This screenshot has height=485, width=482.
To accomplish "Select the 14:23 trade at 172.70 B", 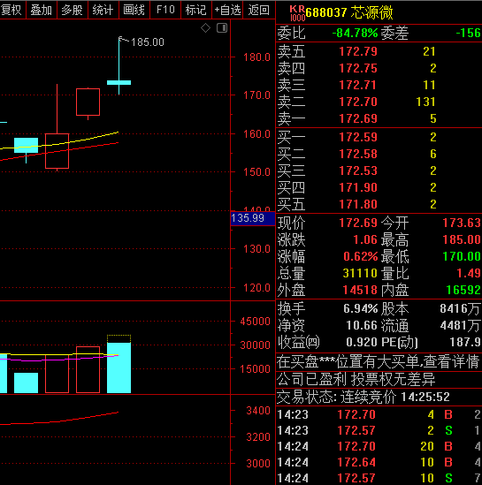I will click(379, 414).
